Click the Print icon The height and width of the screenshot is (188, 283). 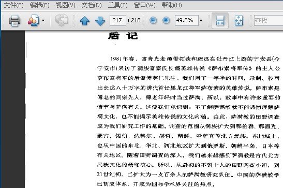click(14, 20)
